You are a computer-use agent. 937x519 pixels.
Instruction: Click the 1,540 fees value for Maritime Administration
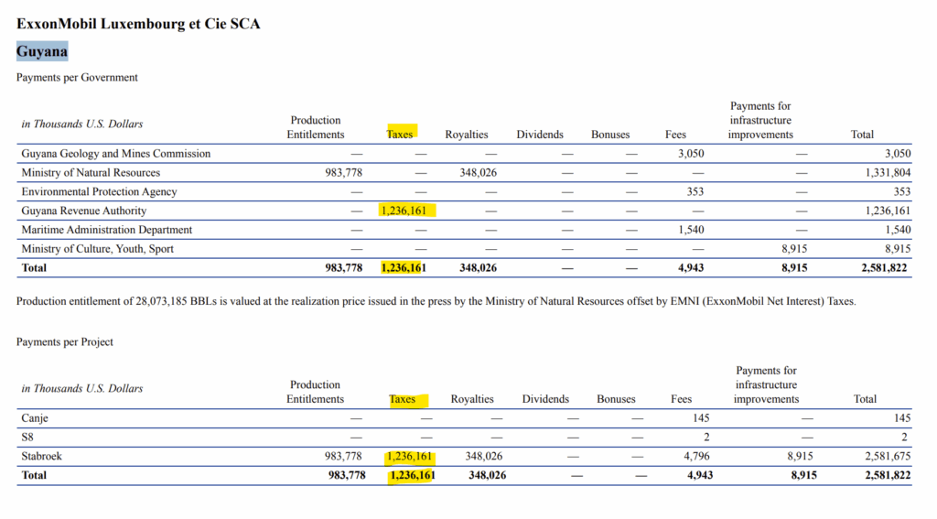pyautogui.click(x=690, y=230)
